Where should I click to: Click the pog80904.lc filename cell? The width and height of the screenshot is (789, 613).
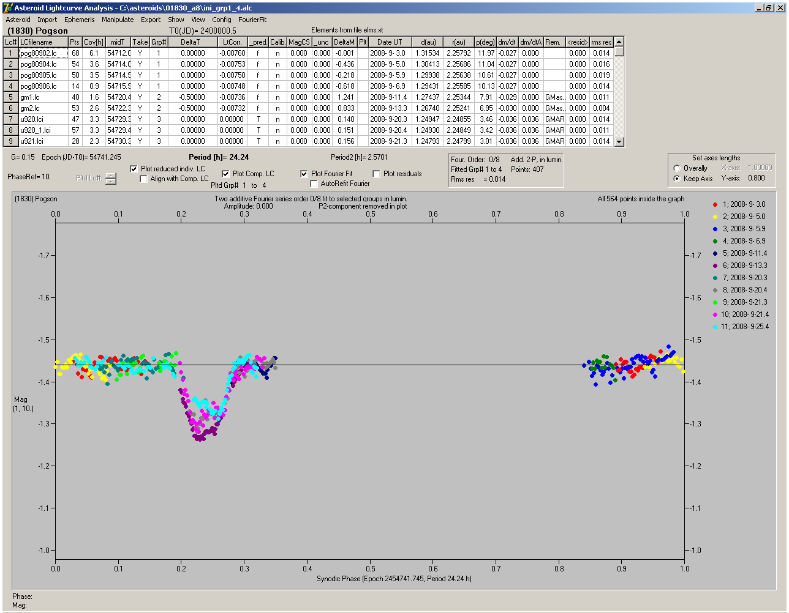(43, 64)
